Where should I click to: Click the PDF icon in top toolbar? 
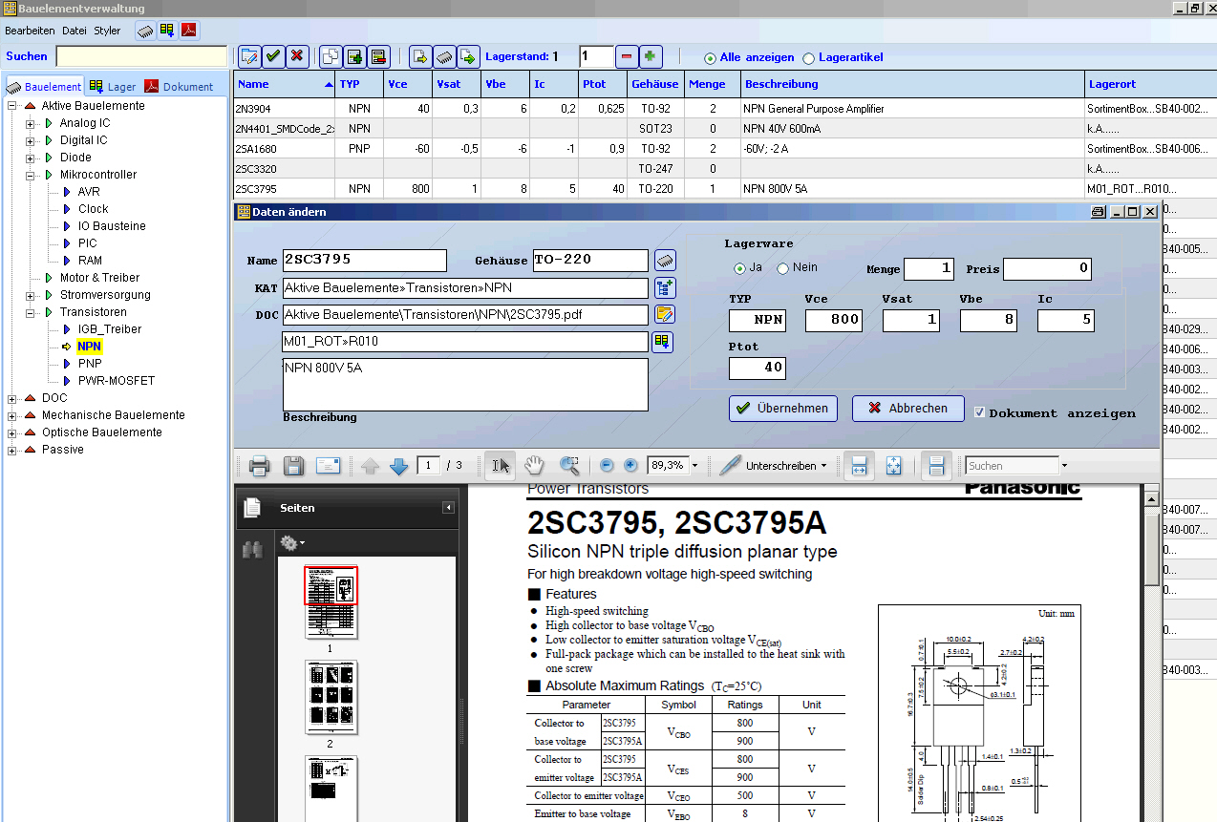189,31
